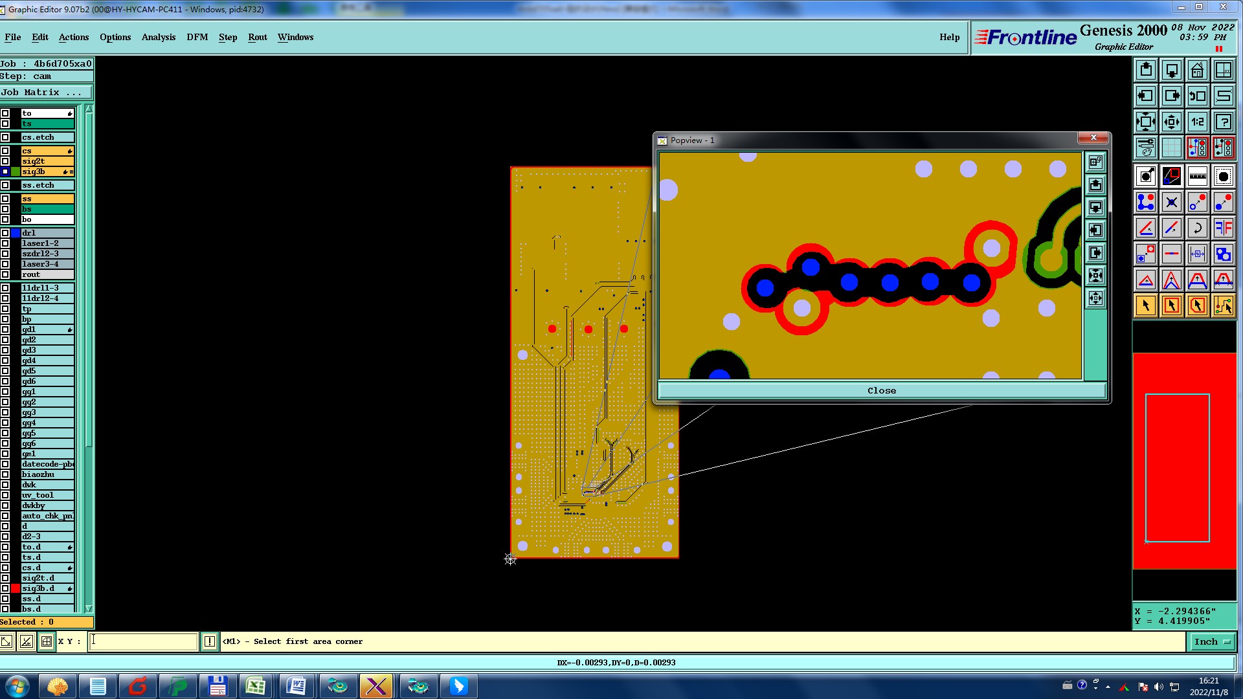Click the 1:2 zoom scale icon
The width and height of the screenshot is (1243, 699).
1197,122
